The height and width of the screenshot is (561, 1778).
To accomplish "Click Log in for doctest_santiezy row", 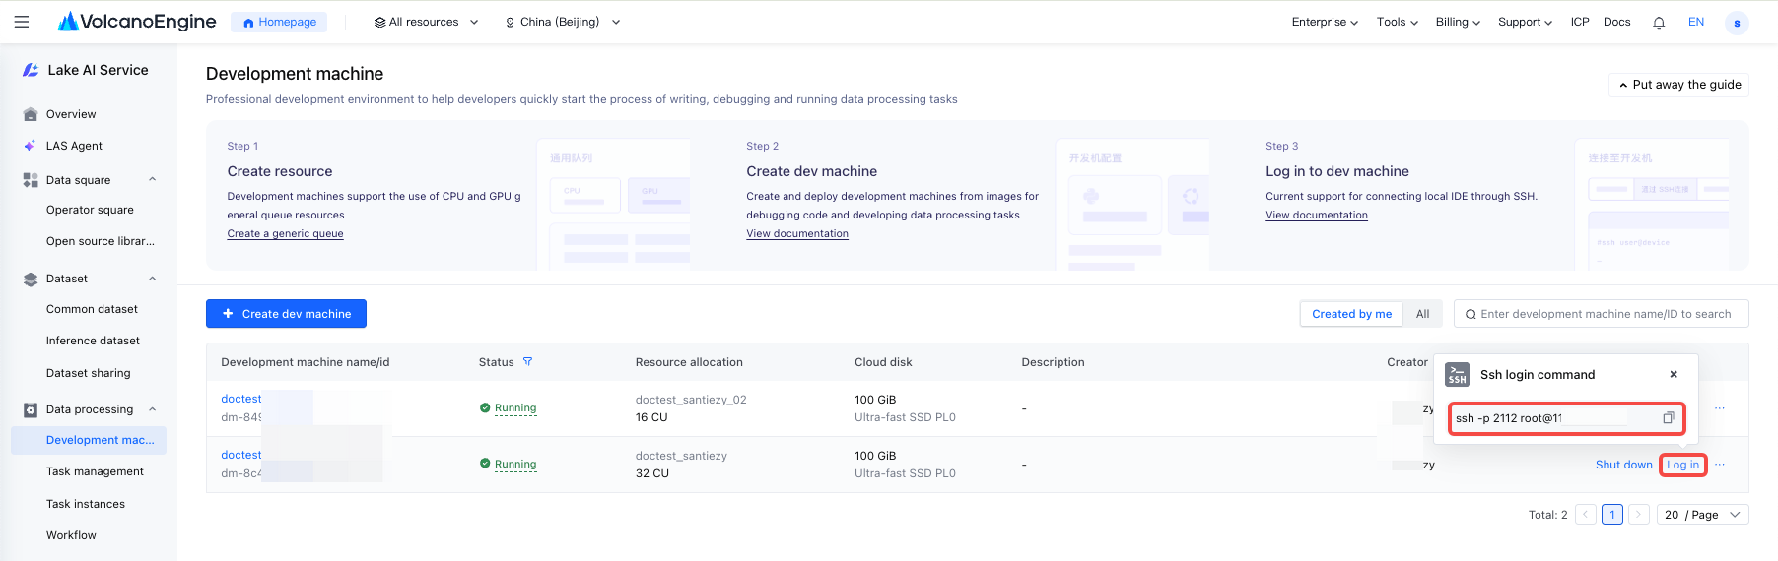I will 1682,465.
